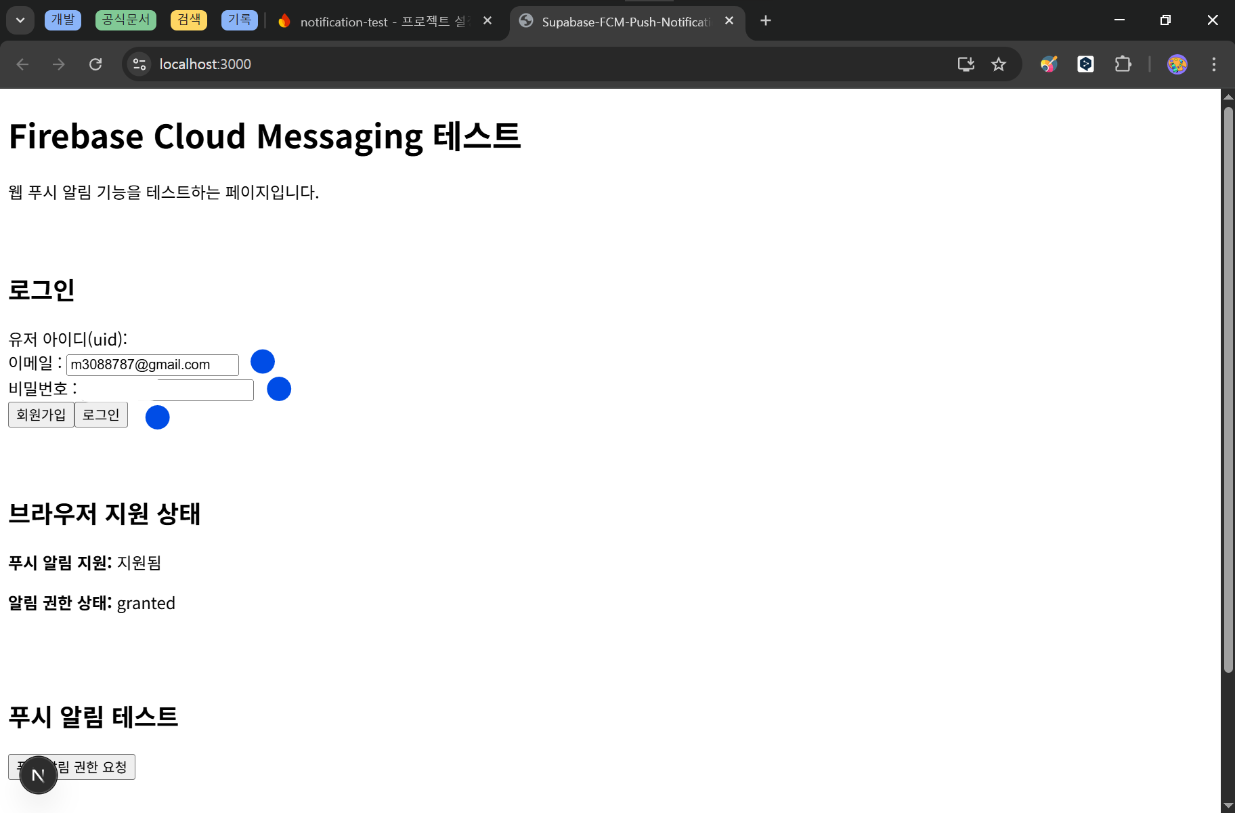The height and width of the screenshot is (813, 1235).
Task: Click the scrollbar up arrow
Action: tap(1228, 97)
